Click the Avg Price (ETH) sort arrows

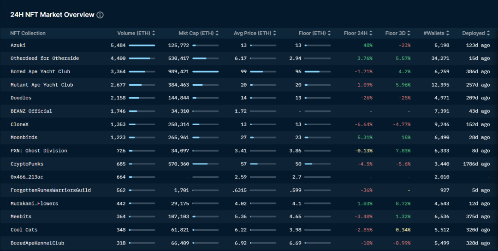[x=274, y=33]
